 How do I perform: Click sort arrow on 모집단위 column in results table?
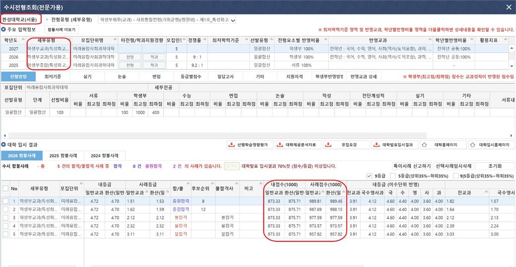coord(81,184)
